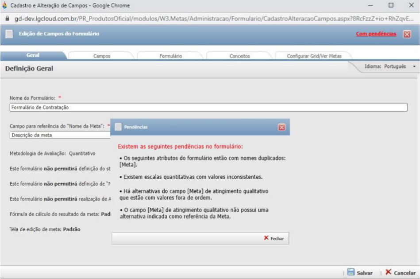Open the Descrição da meta dropdown
The width and height of the screenshot is (420, 279).
pyautogui.click(x=60, y=135)
